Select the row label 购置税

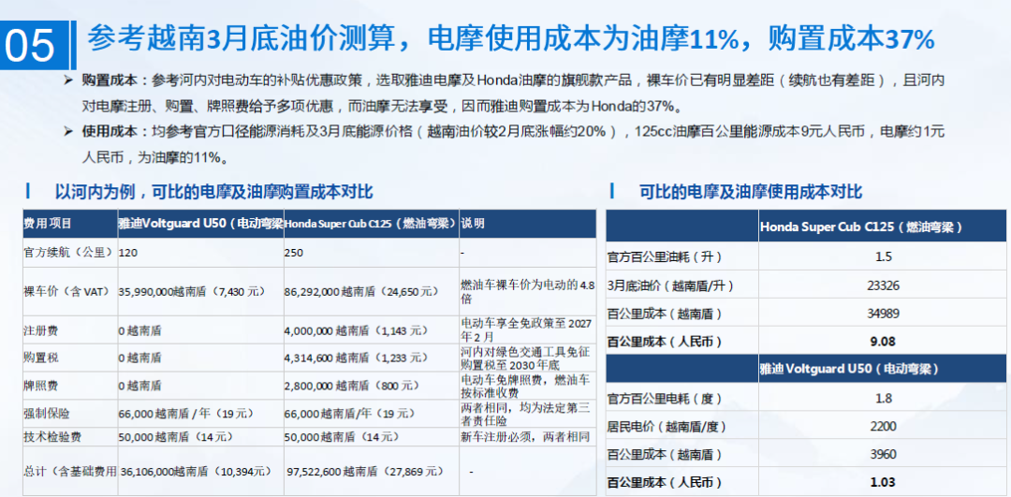tap(40, 358)
